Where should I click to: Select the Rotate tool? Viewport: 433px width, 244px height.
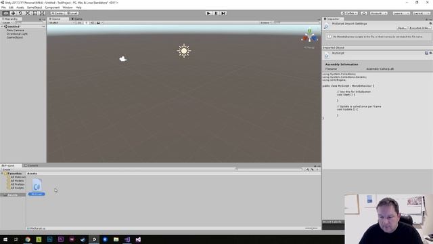point(20,14)
